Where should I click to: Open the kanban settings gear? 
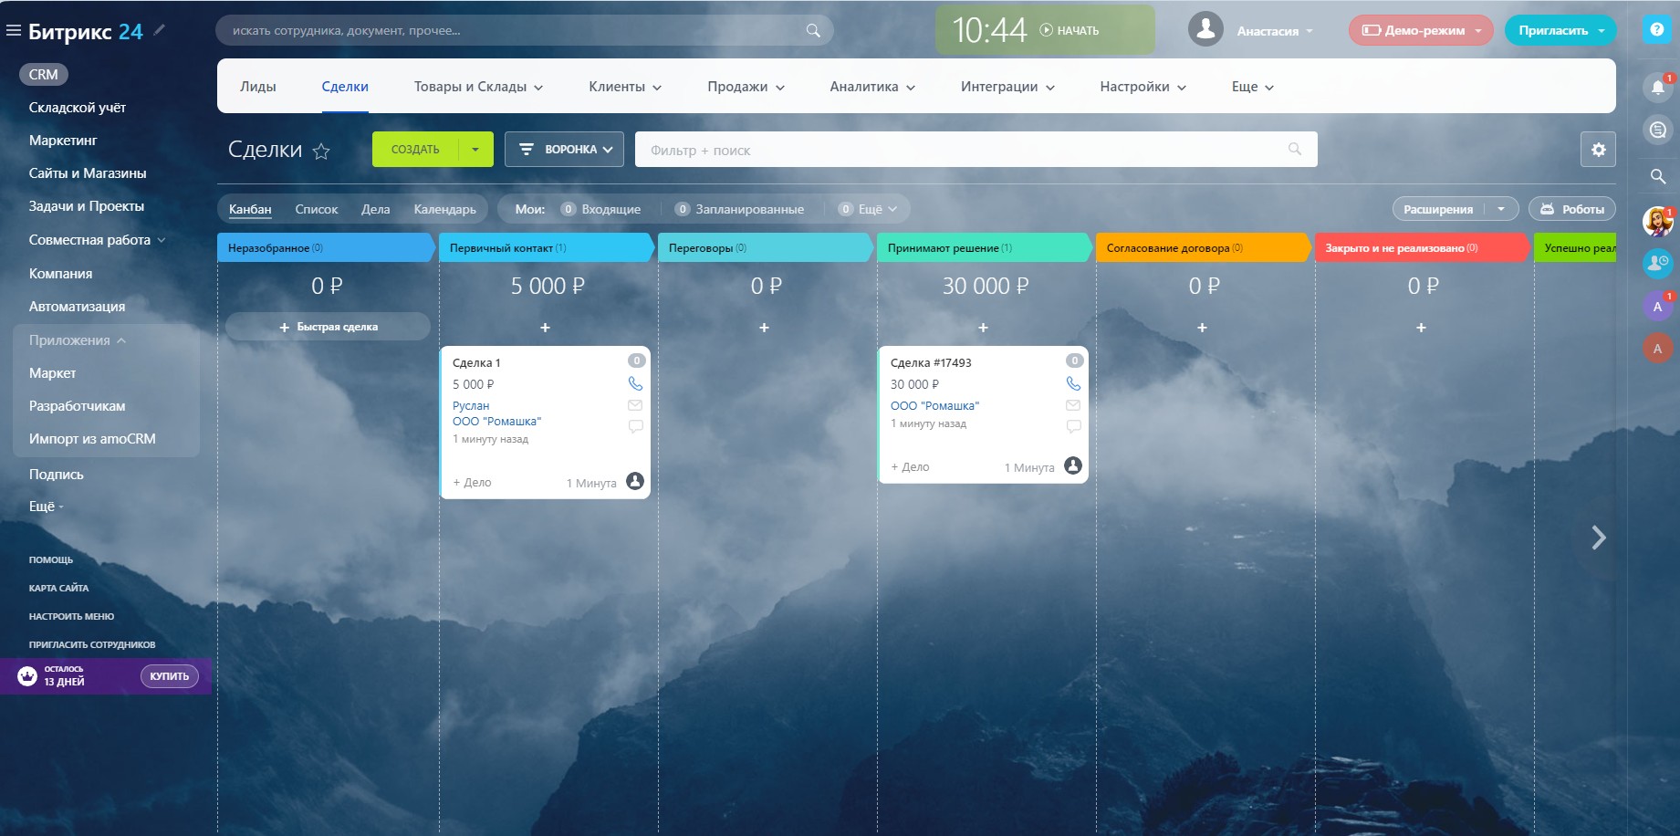(x=1598, y=150)
